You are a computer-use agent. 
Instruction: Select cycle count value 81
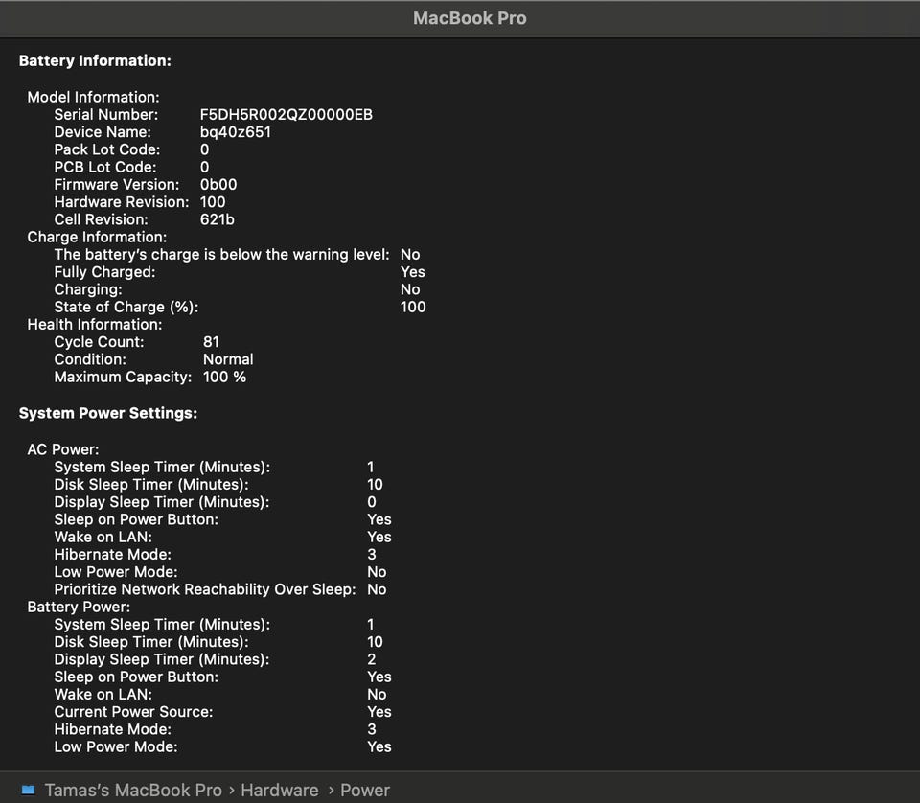tap(211, 342)
